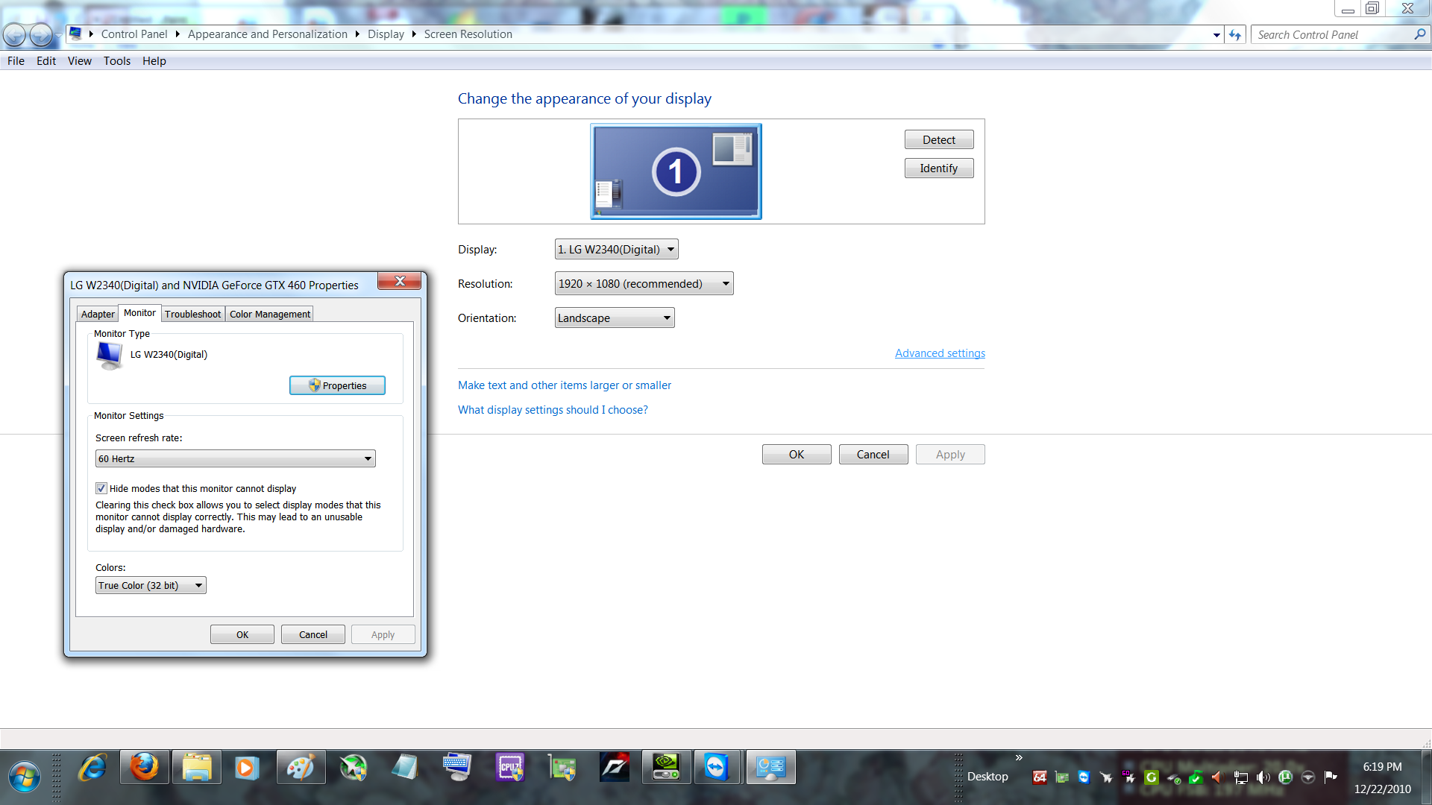Expand breadcrumb arrow after Appearance and Personalization

(357, 34)
